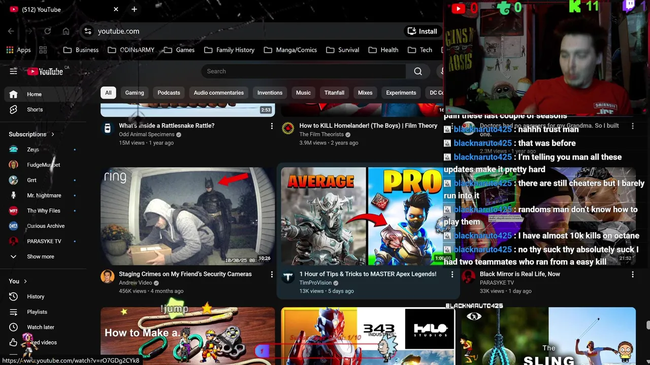Click the Andrew Video channel name
Screen dimensions: 650x365
[136, 283]
